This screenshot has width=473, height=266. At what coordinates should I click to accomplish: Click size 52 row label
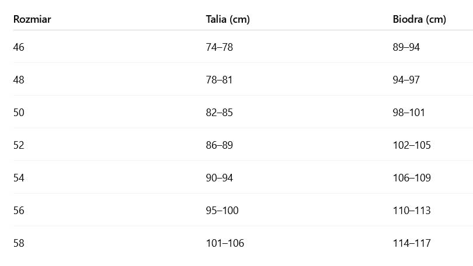click(x=19, y=145)
